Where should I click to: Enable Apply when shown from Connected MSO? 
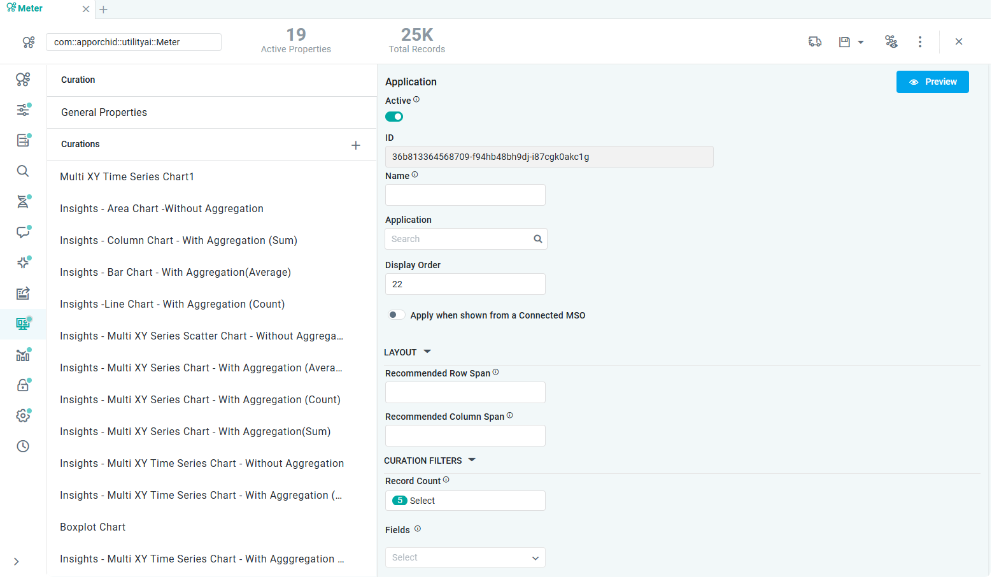pyautogui.click(x=396, y=315)
